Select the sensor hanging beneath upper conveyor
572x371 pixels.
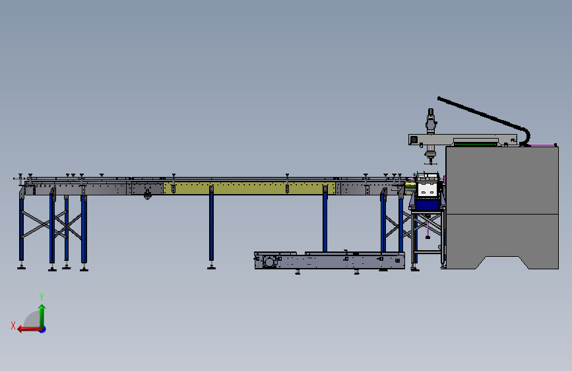coord(147,194)
